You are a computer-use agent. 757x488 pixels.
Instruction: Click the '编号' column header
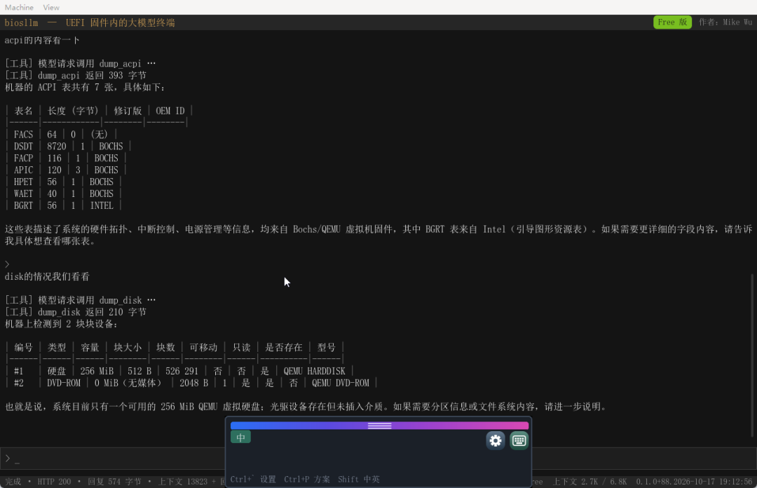click(23, 347)
